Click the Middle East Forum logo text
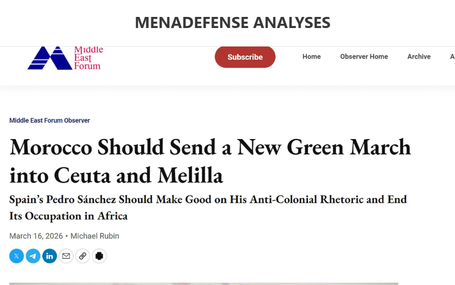This screenshot has width=455, height=285. click(88, 58)
